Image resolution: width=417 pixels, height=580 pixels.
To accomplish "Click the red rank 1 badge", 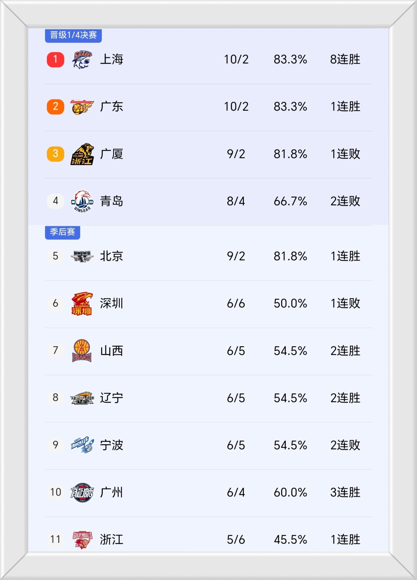I will point(56,60).
